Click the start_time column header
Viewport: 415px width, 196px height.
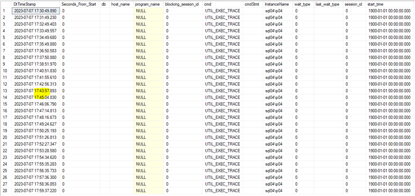point(377,4)
